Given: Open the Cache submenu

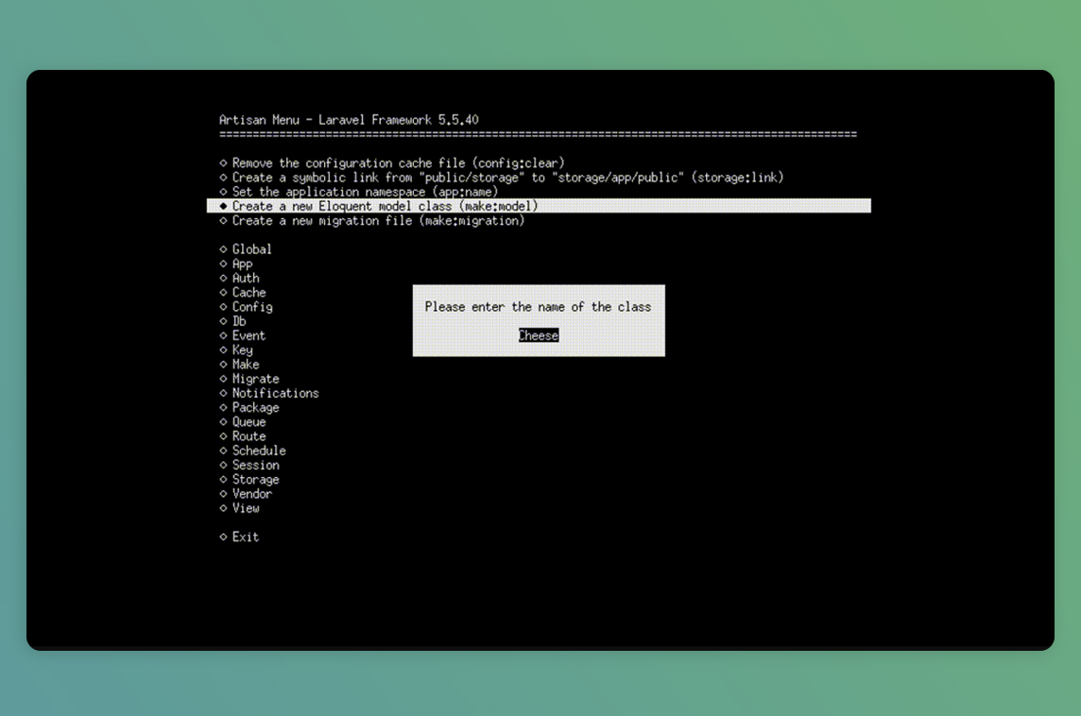Looking at the screenshot, I should [x=243, y=293].
